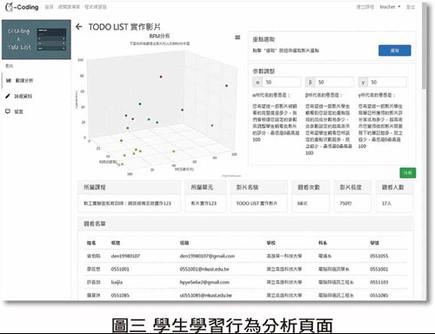Click the γ parameter input field

(x=387, y=83)
